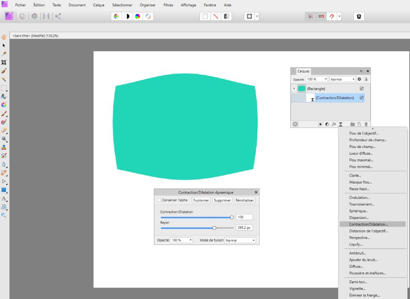Select the Flood Select magic wand tool
This screenshot has height=299, width=410.
[4, 79]
